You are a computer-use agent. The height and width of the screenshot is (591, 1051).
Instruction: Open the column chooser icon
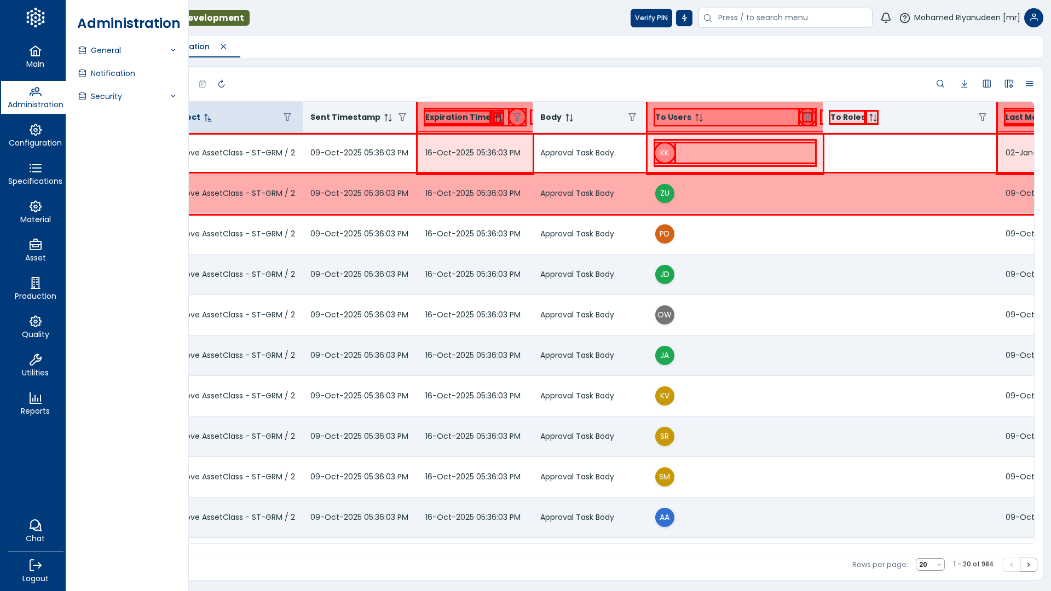pyautogui.click(x=986, y=84)
